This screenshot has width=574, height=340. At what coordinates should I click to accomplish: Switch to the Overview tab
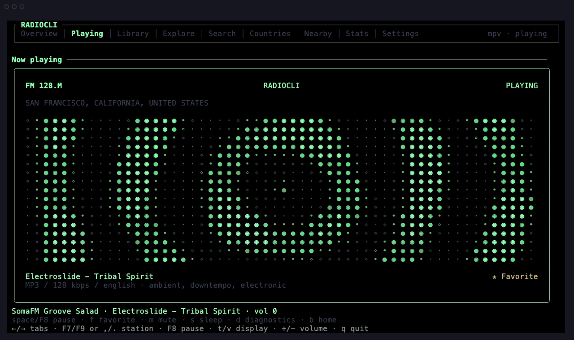pyautogui.click(x=39, y=34)
